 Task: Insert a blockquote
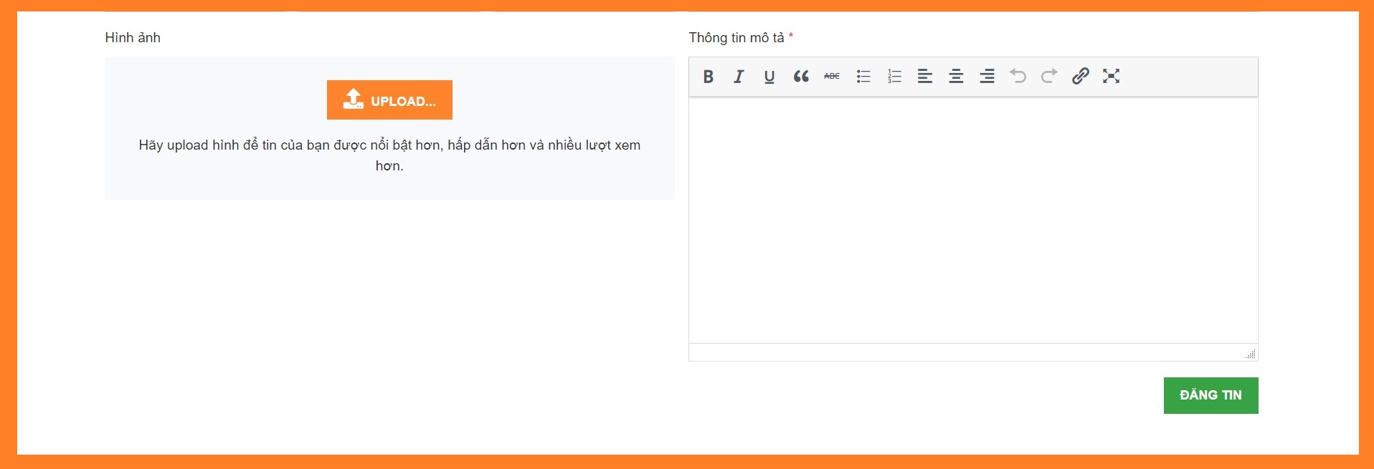[x=801, y=77]
